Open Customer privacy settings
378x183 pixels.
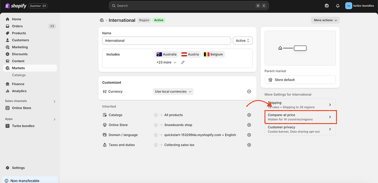(x=300, y=129)
